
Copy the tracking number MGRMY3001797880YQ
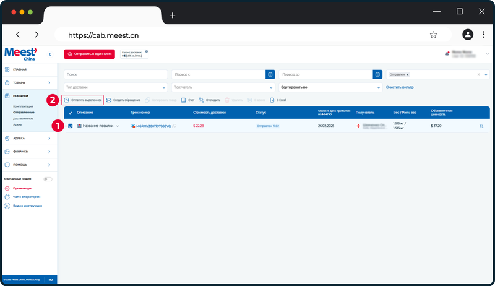tap(174, 126)
